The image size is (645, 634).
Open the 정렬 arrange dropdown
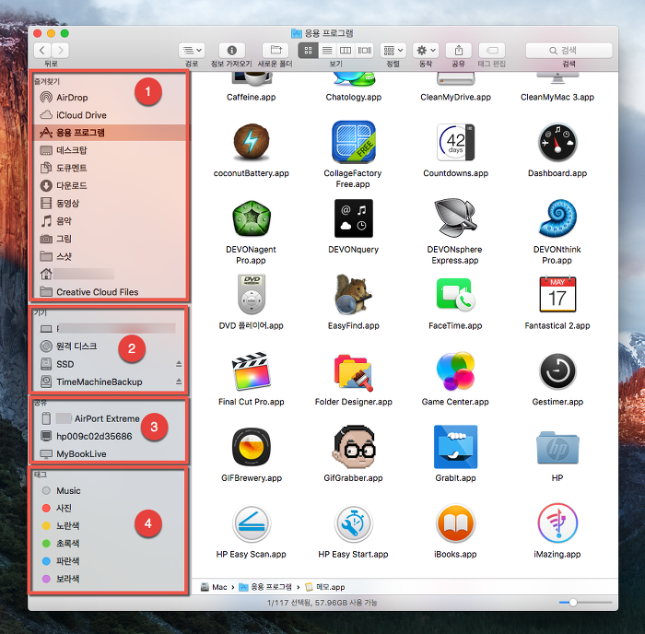(393, 50)
